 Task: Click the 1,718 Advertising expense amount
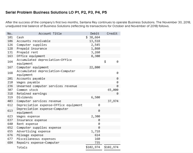95,131
